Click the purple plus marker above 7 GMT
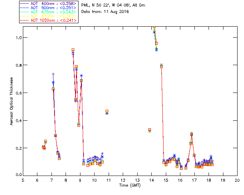 pyautogui.click(x=53, y=74)
